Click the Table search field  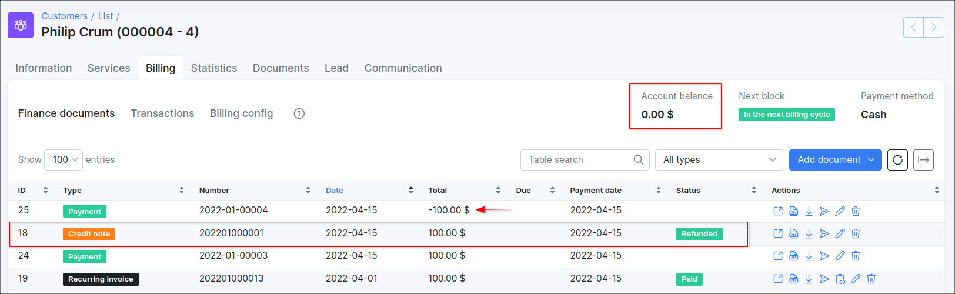(x=579, y=160)
